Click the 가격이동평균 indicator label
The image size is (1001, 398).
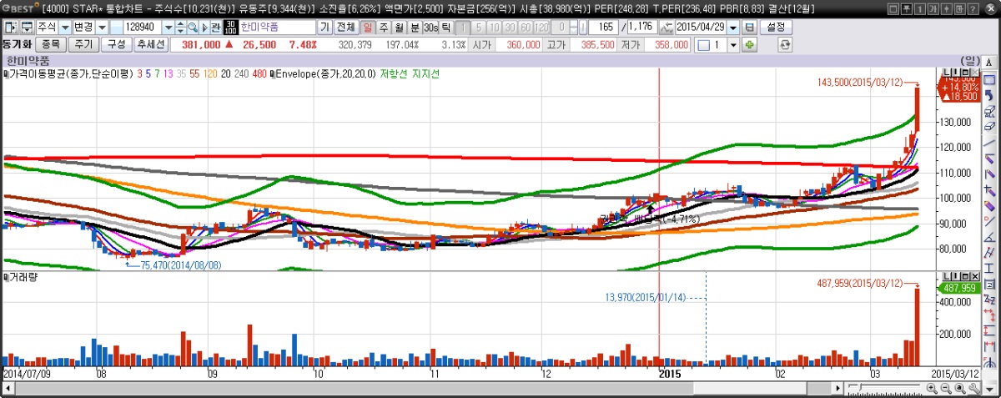(x=70, y=74)
